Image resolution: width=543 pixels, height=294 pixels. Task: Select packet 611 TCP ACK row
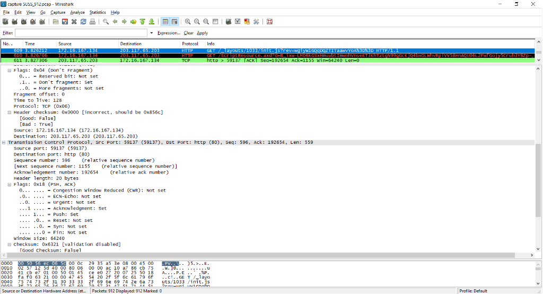point(268,60)
